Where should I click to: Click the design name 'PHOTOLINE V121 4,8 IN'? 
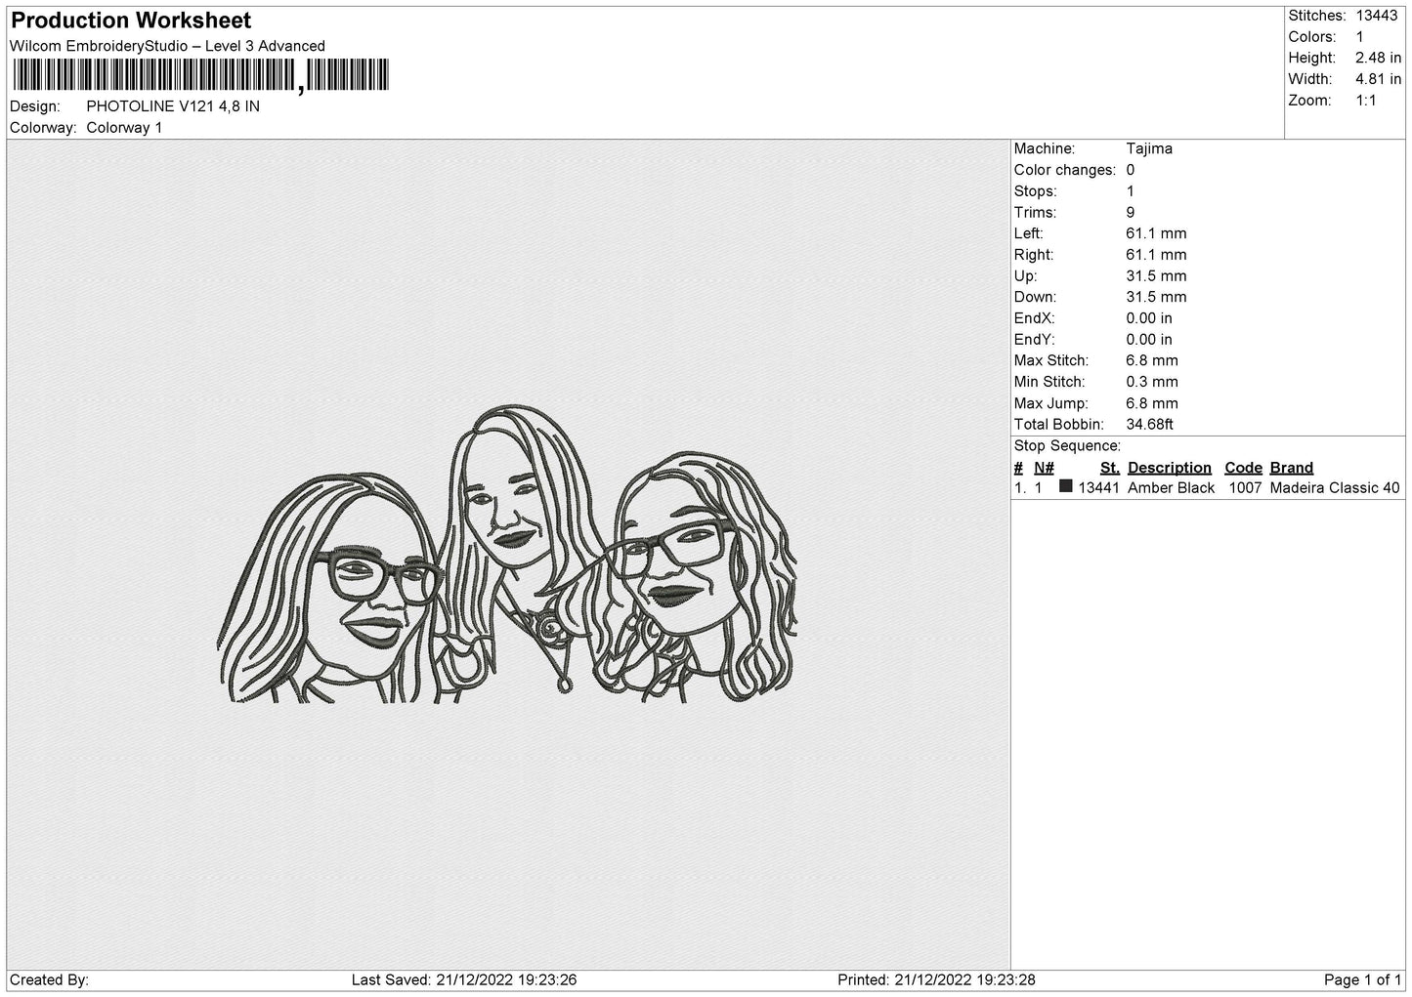(x=173, y=106)
